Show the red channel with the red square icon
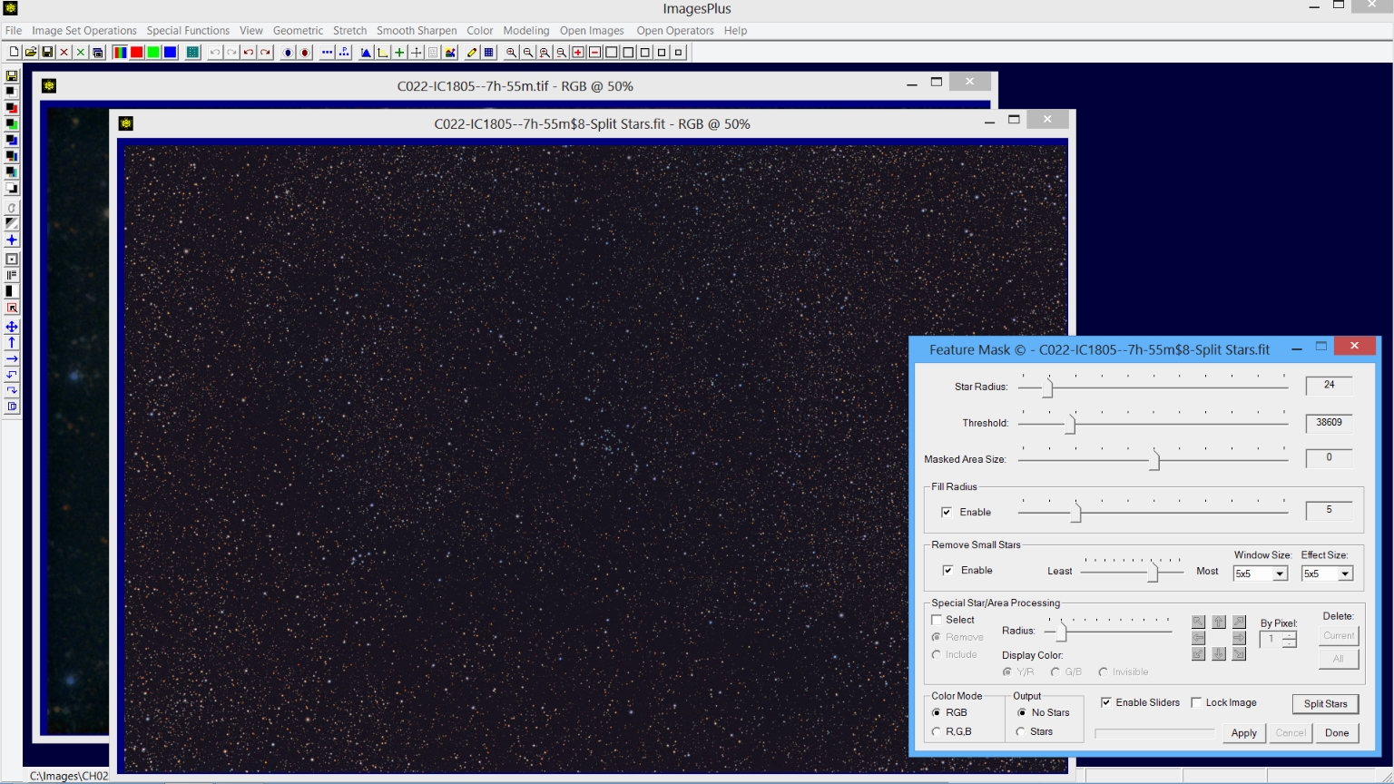Image resolution: width=1394 pixels, height=784 pixels. tap(136, 53)
